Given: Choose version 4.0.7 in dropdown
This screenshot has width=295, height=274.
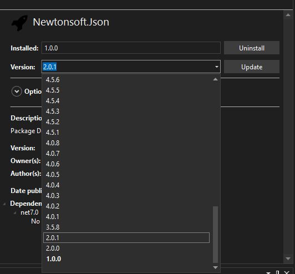Looking at the screenshot, I should point(126,154).
